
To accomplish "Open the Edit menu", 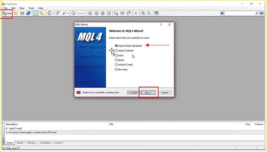I will point(13,8).
